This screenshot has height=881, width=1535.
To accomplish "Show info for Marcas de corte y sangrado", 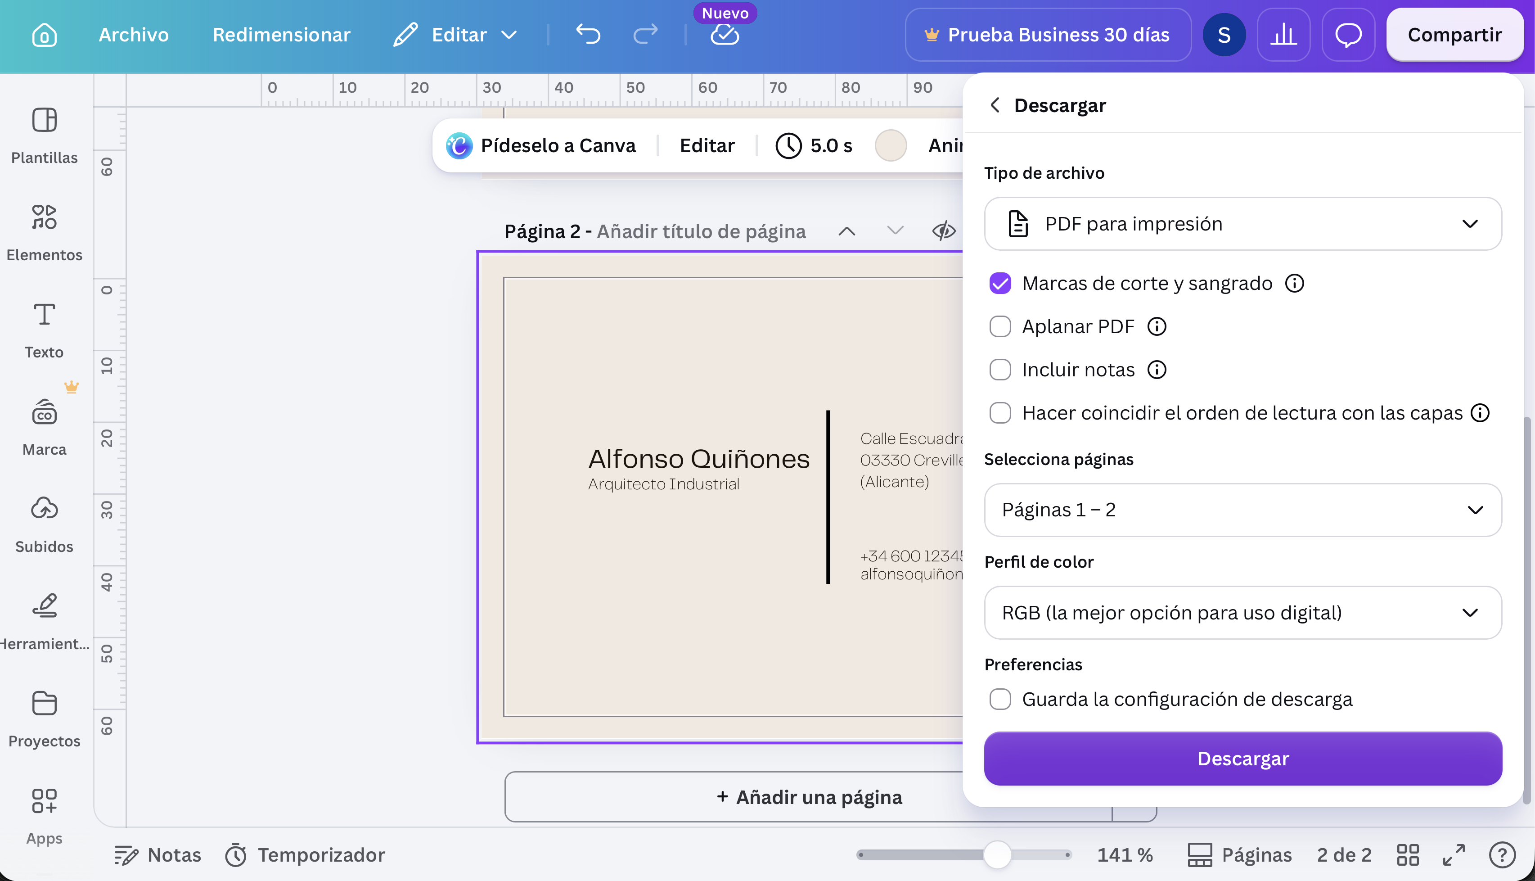I will pos(1294,283).
